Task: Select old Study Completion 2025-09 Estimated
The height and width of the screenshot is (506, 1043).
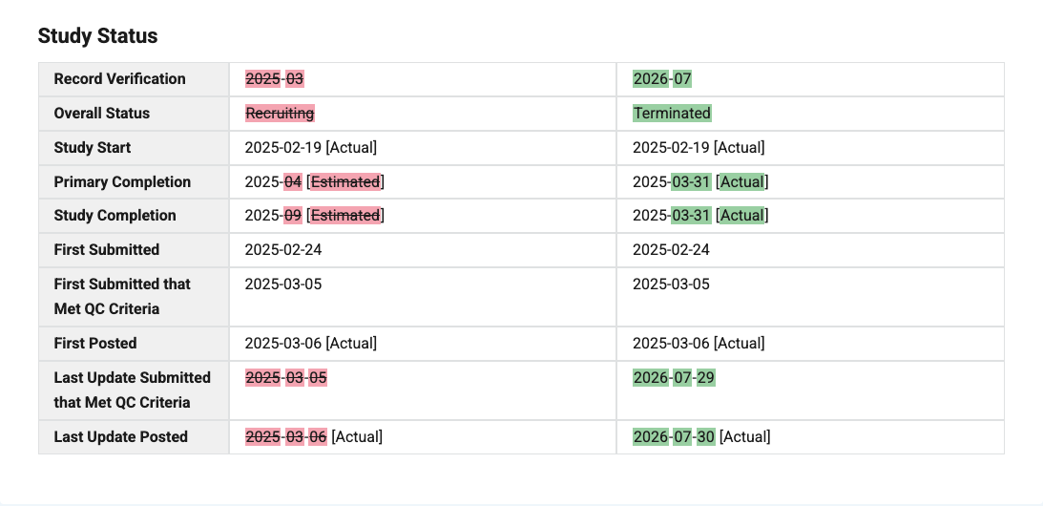Action: tap(315, 216)
